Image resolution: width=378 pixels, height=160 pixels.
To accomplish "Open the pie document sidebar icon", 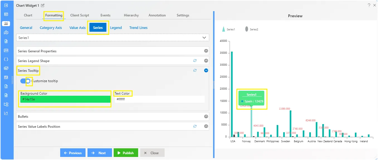I will 6,41.
